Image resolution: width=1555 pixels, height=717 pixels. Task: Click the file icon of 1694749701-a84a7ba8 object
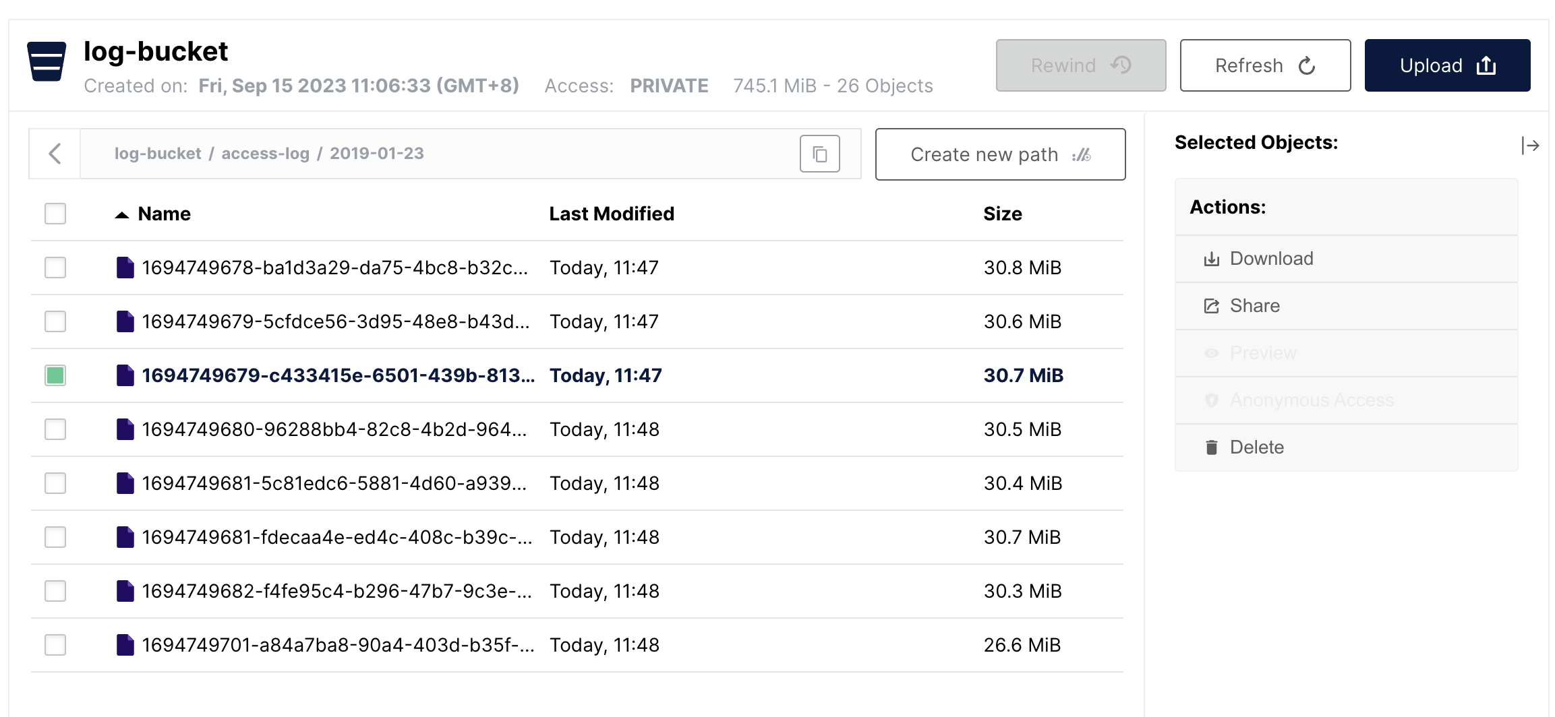[x=125, y=645]
